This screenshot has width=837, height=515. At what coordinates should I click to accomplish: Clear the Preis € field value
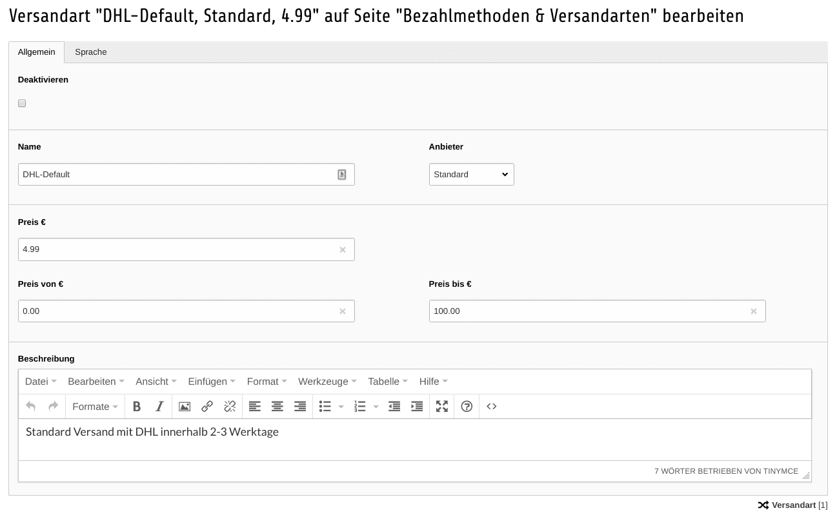tap(343, 249)
